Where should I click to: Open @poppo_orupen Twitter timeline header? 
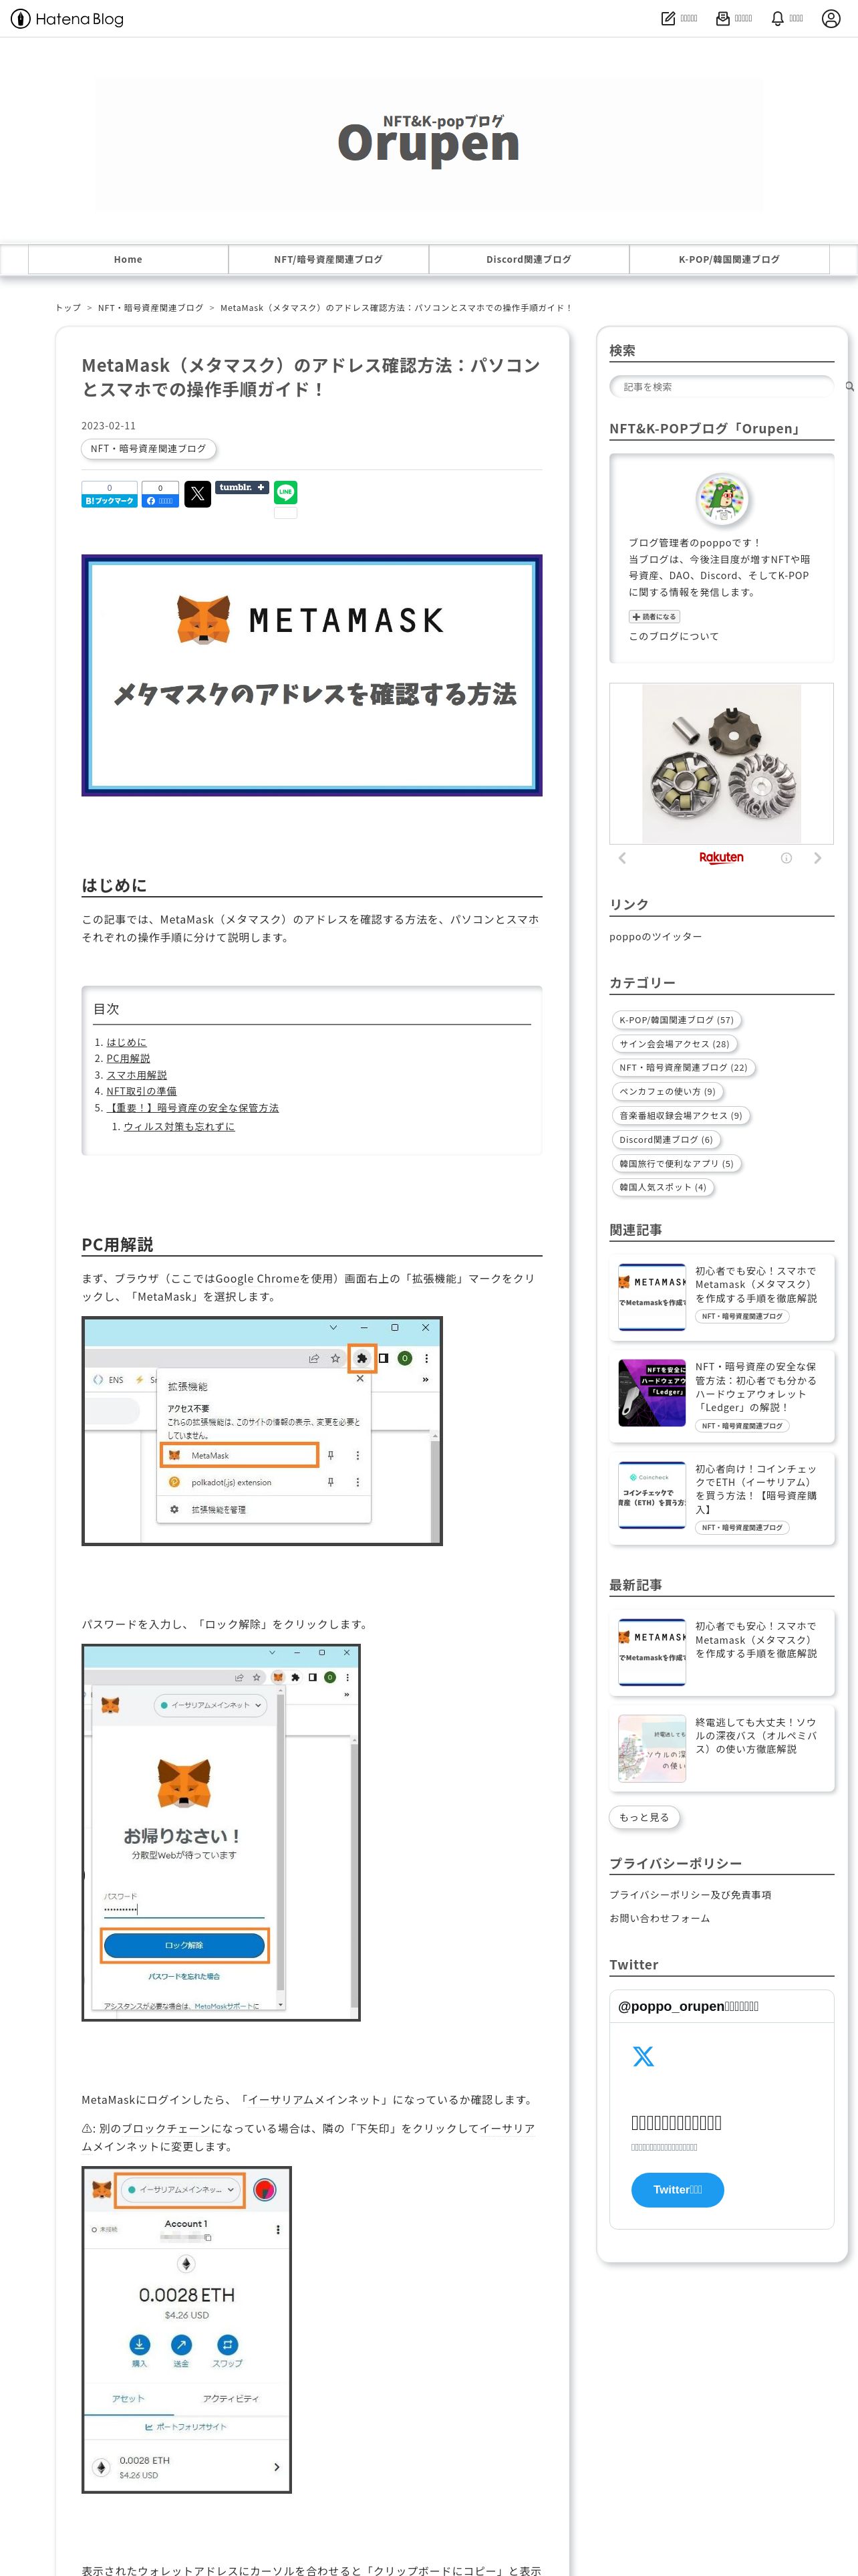pos(688,2006)
